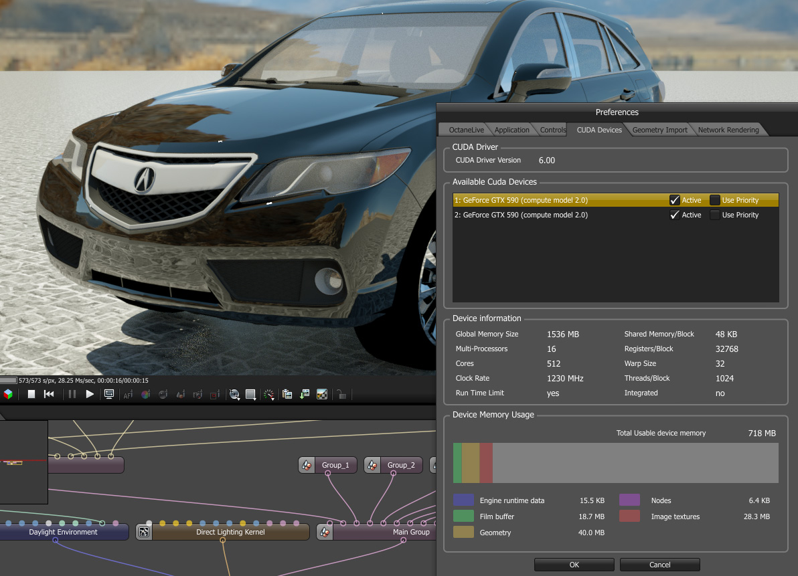798x576 pixels.
Task: Click the Main Group node icon
Action: (x=325, y=533)
